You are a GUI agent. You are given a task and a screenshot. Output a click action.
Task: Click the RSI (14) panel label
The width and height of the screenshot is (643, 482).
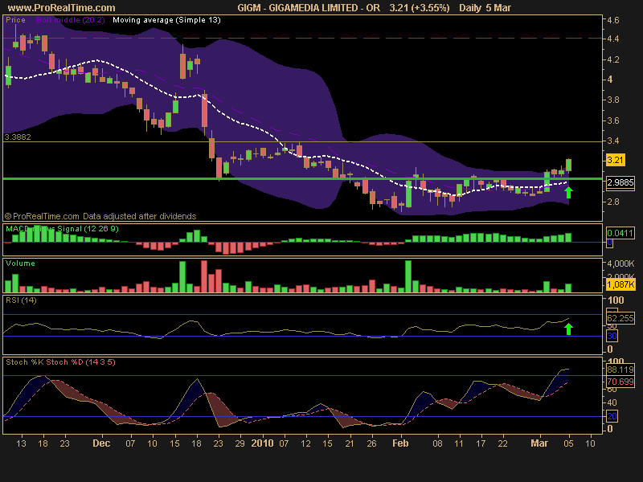point(21,300)
